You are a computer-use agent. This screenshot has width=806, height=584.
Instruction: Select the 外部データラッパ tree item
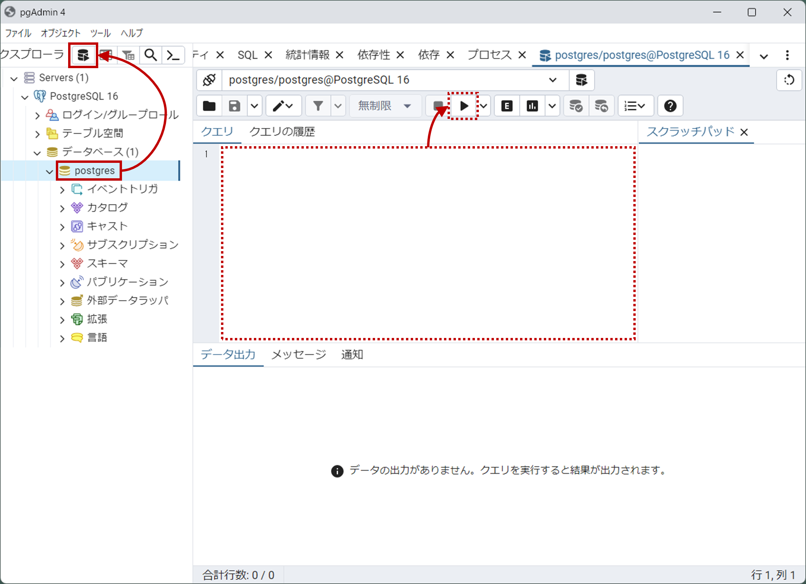pyautogui.click(x=128, y=301)
